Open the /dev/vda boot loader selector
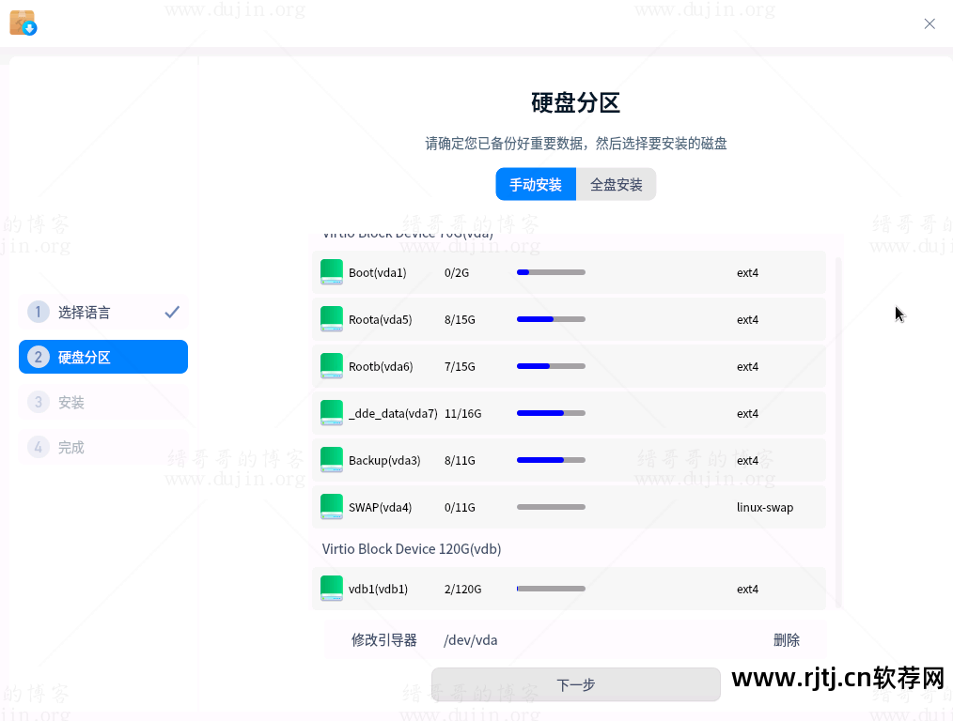 (470, 639)
